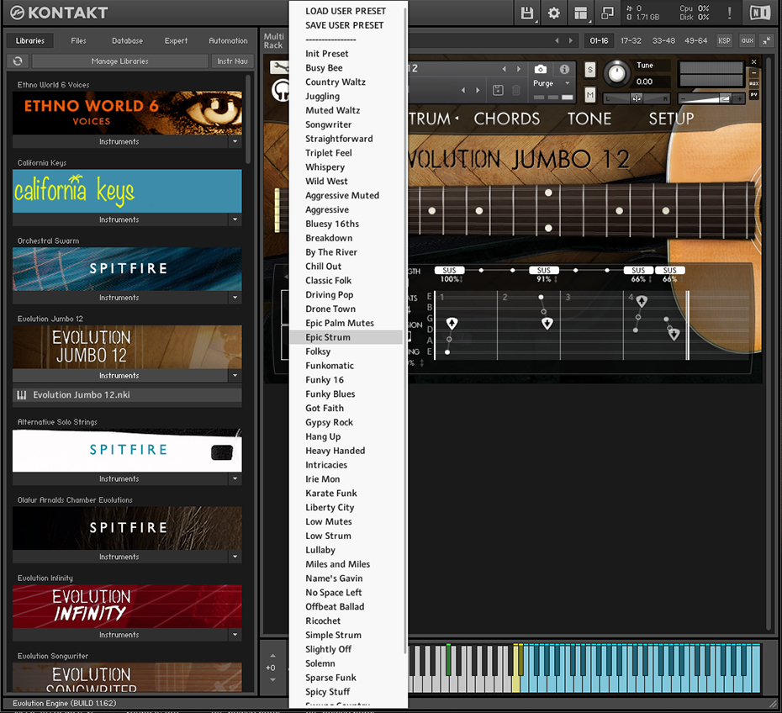Click the refresh libraries icon
782x713 pixels.
pyautogui.click(x=18, y=61)
